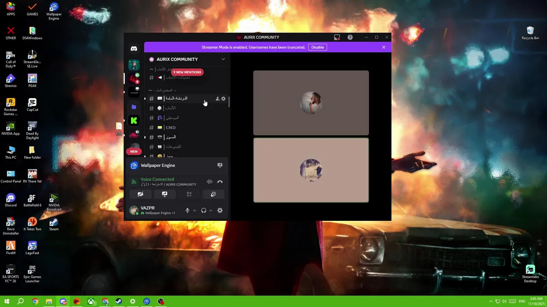The width and height of the screenshot is (547, 307).
Task: Open the Steam desktop shortcut
Action: click(54, 224)
